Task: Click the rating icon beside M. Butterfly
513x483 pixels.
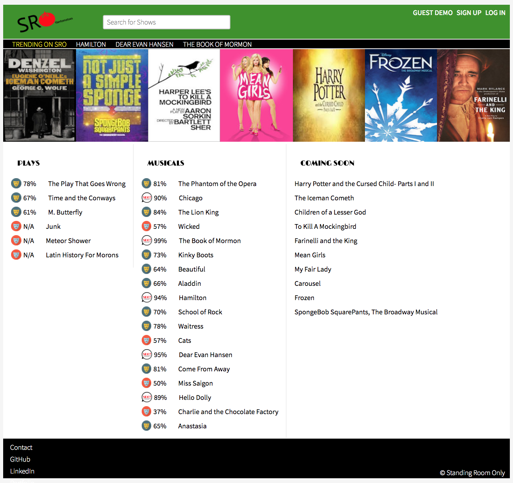Action: [x=16, y=212]
